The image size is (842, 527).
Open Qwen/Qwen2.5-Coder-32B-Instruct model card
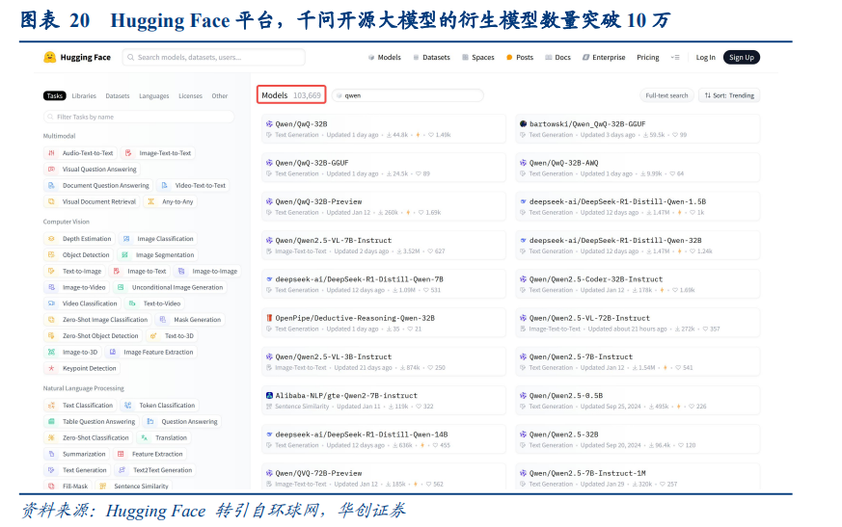pyautogui.click(x=638, y=284)
